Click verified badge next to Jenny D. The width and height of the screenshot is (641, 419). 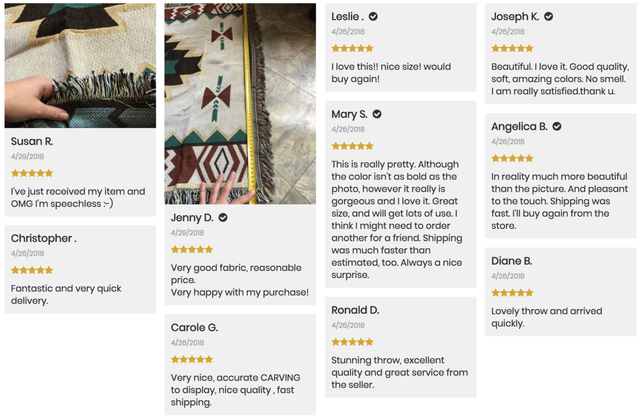click(x=223, y=218)
